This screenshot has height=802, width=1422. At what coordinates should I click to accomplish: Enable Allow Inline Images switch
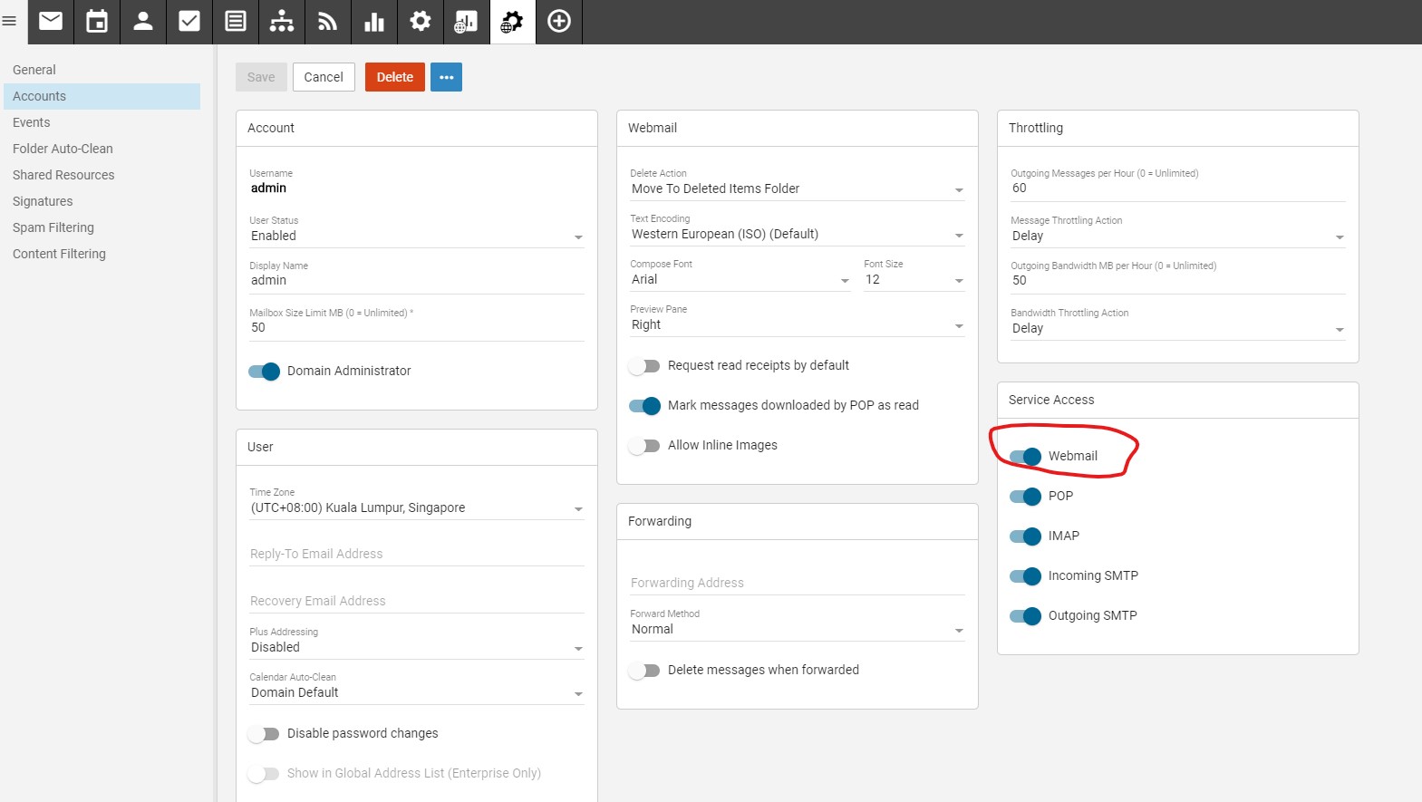tap(644, 446)
